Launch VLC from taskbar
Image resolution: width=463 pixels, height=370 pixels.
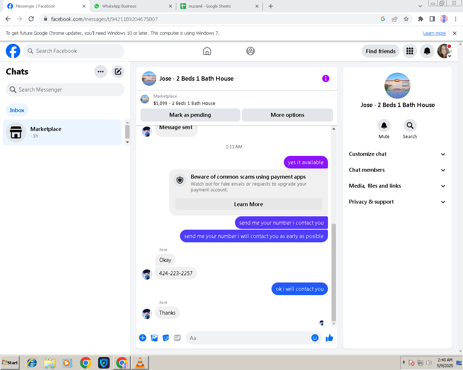click(140, 363)
